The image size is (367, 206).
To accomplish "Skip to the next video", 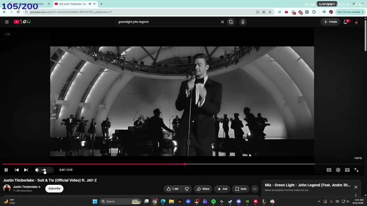I will [x=26, y=170].
